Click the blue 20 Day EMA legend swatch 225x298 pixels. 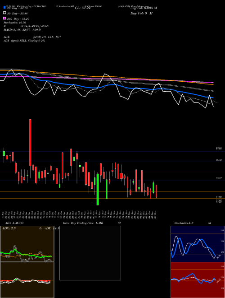coord(4,7)
